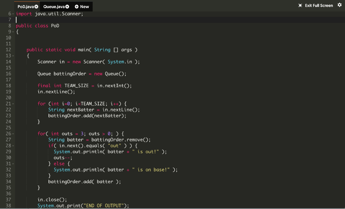
Task: Click 'i++' in the line 21 loop
Action: click(x=114, y=104)
